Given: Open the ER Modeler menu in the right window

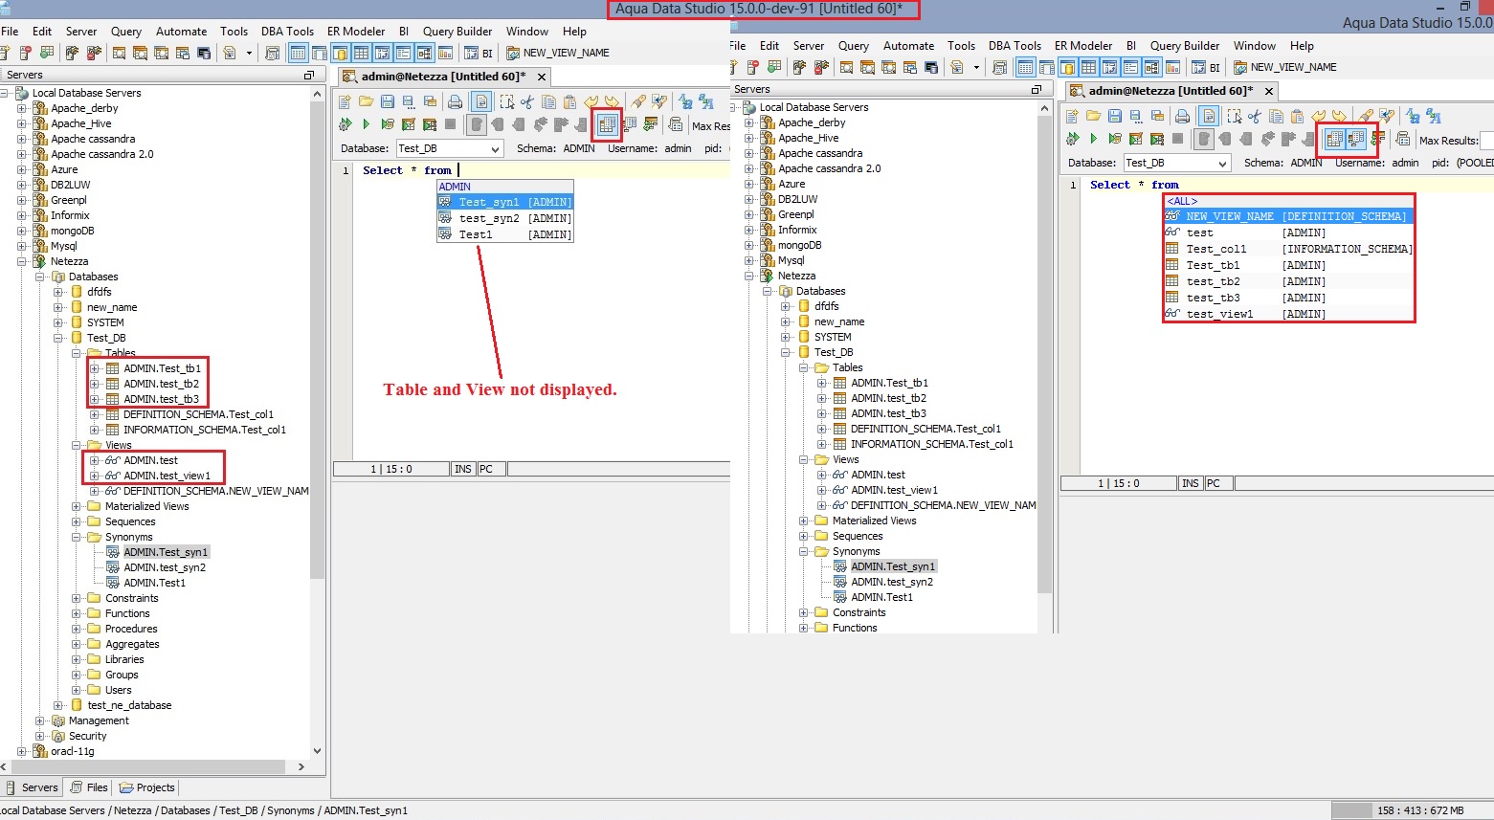Looking at the screenshot, I should [1082, 45].
